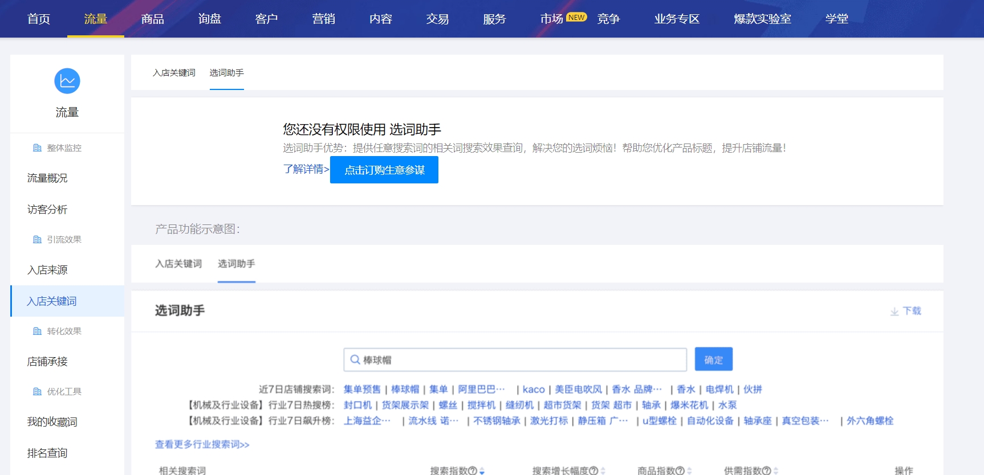Go to 我的收藏词 in sidebar

click(x=52, y=422)
